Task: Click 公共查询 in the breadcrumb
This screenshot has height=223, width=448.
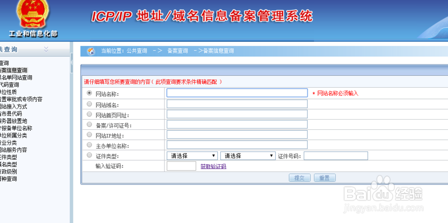Action: (137, 51)
